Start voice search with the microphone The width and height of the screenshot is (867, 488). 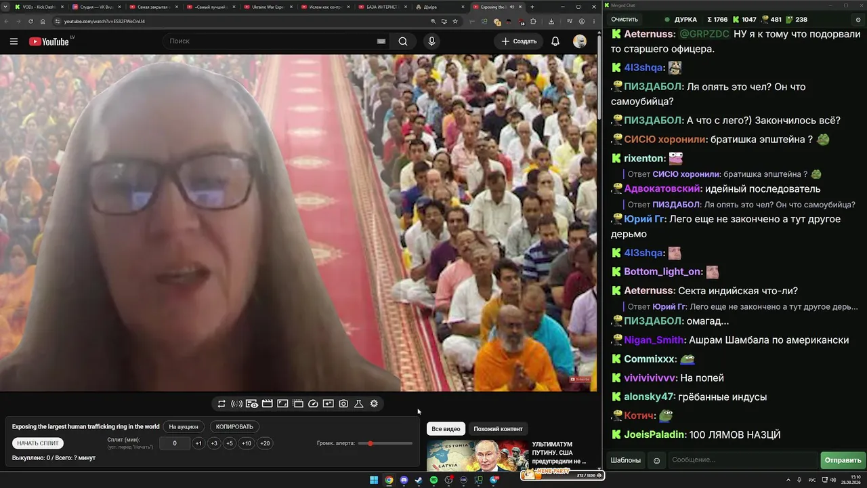tap(431, 41)
